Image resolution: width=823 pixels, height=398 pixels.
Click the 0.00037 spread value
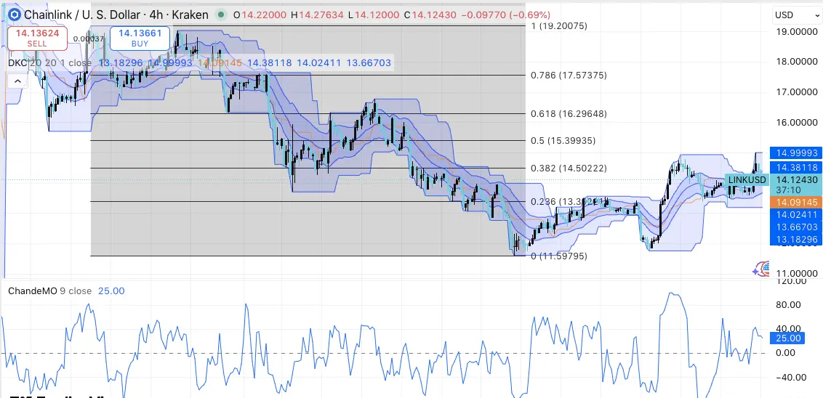pos(88,38)
